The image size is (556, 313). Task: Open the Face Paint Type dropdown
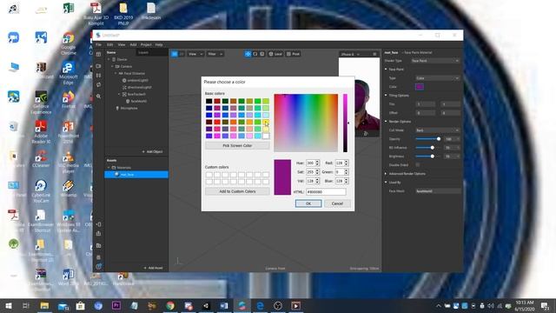click(438, 78)
